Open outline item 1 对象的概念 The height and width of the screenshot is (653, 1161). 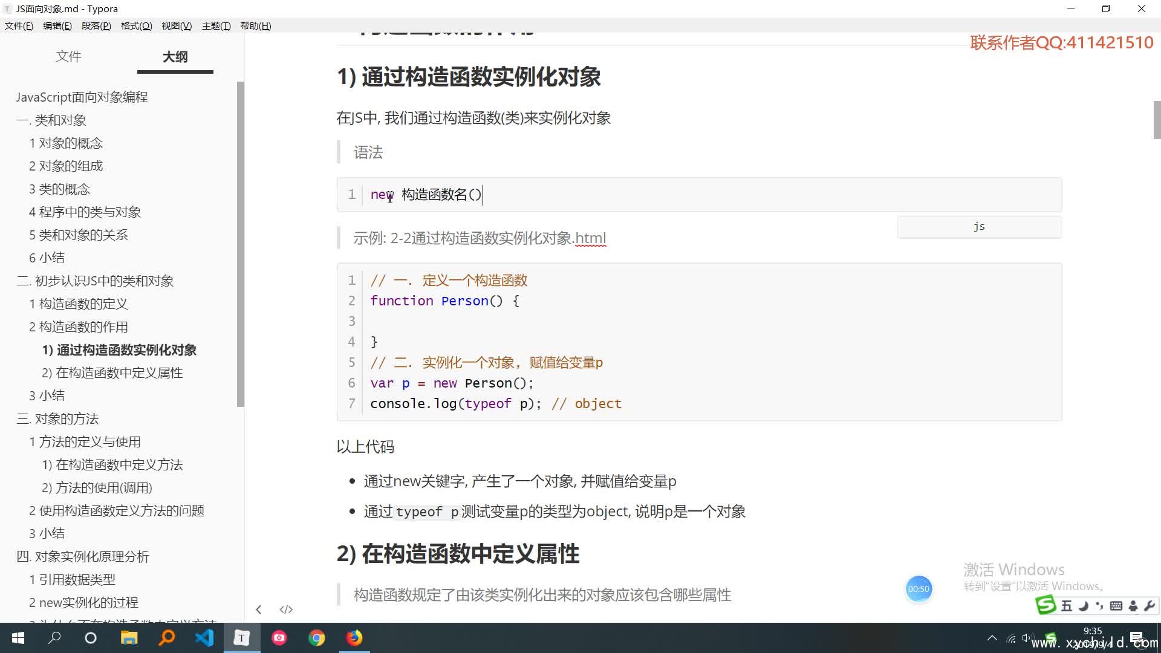tap(66, 143)
